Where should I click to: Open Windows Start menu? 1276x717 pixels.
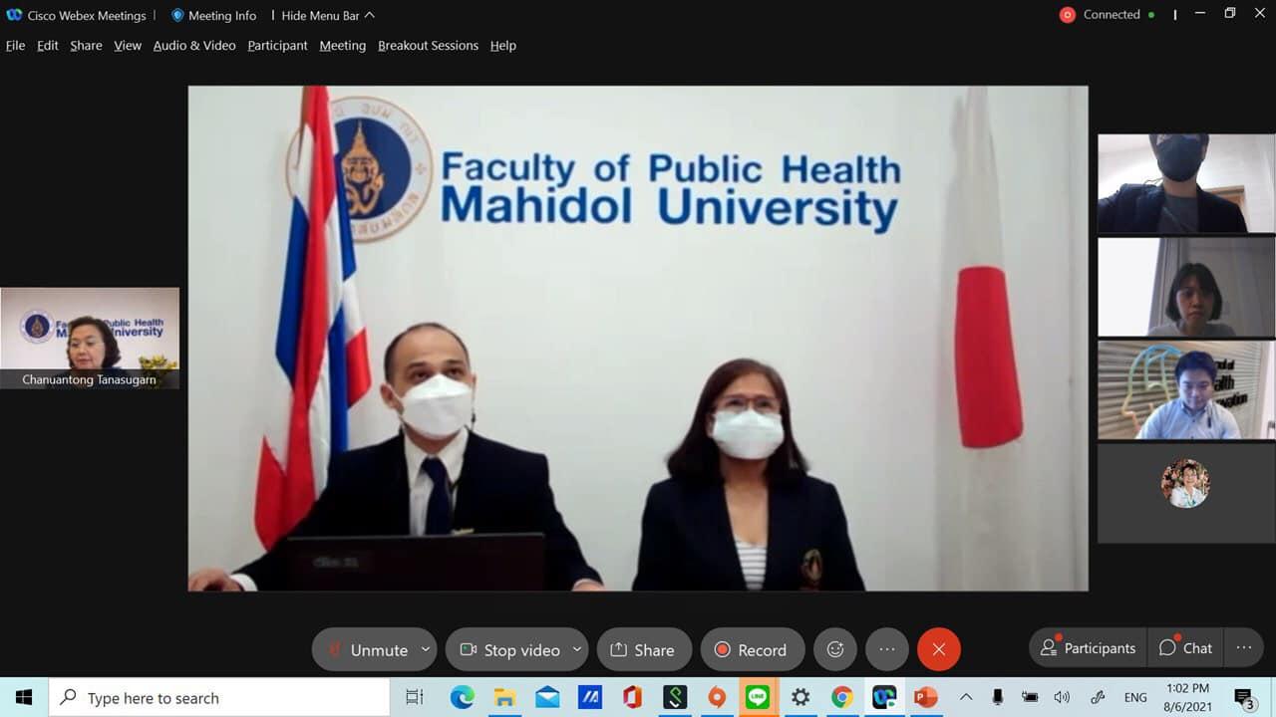tap(24, 697)
